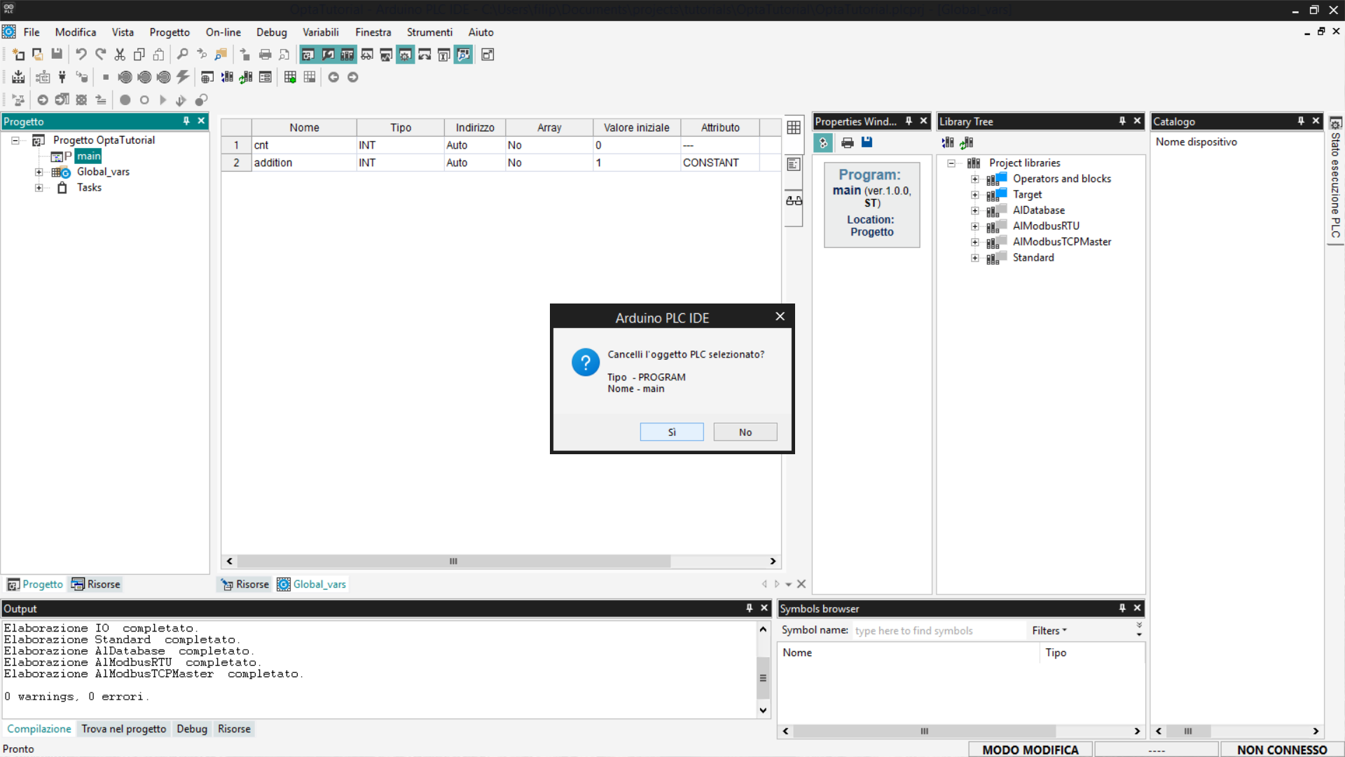This screenshot has width=1345, height=757.
Task: Click the Undo arrow icon
Action: [81, 54]
